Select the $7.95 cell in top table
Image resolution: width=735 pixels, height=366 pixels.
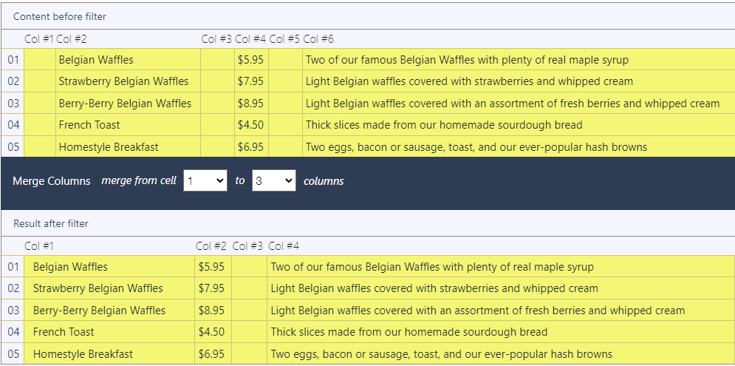(x=251, y=81)
